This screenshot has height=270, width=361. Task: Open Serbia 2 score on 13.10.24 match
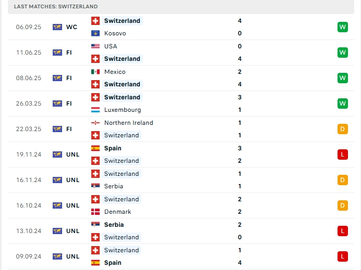tap(239, 225)
